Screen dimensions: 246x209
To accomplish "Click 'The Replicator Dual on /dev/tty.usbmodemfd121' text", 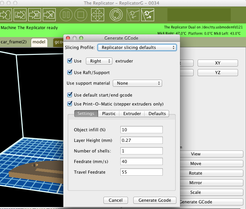I will tap(203, 27).
